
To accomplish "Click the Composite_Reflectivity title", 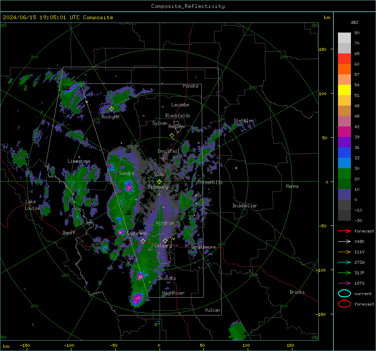I will 188,6.
